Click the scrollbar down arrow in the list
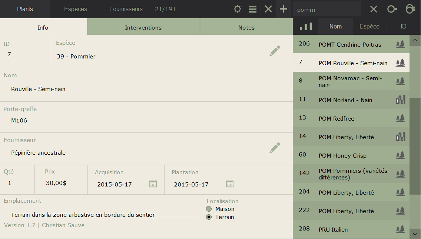The width and height of the screenshot is (421, 239). pos(415,234)
